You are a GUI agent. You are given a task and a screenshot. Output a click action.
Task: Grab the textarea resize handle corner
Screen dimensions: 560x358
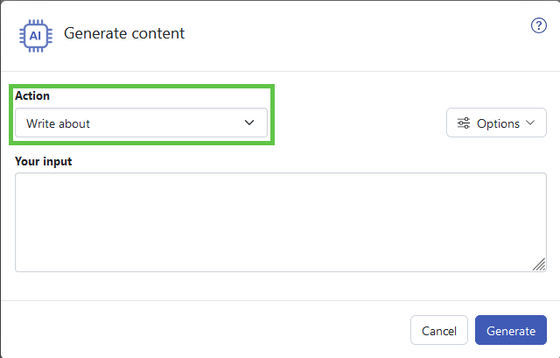(539, 264)
